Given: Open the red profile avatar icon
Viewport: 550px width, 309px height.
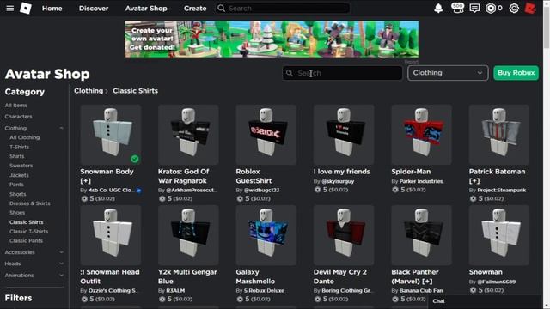Looking at the screenshot, I should (x=530, y=8).
